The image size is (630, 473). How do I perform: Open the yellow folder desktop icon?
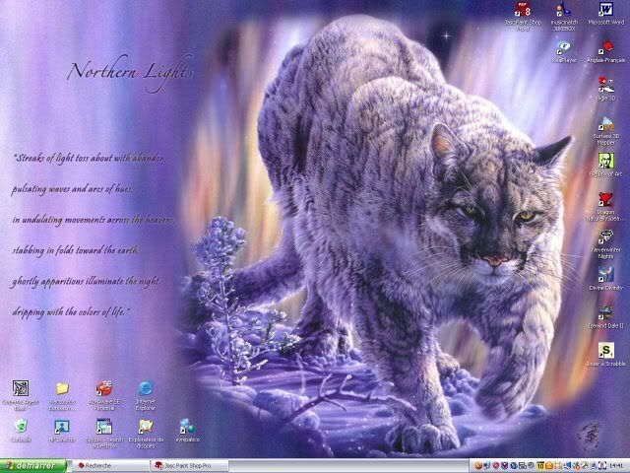62,395
